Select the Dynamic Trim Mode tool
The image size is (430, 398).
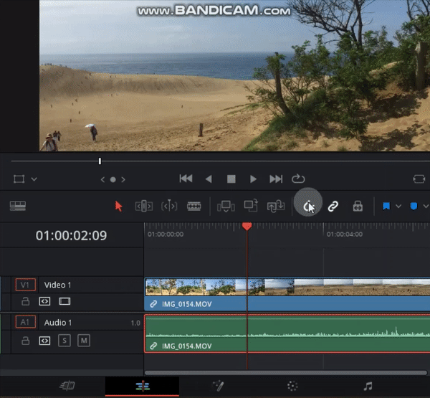click(x=169, y=206)
